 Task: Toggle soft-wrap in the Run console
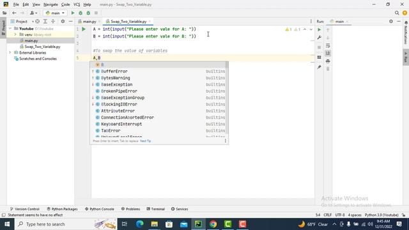(x=328, y=45)
